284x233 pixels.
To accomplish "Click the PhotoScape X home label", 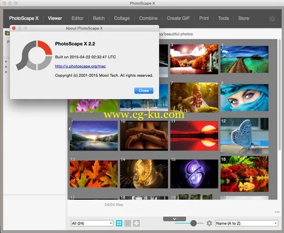I will (x=24, y=18).
